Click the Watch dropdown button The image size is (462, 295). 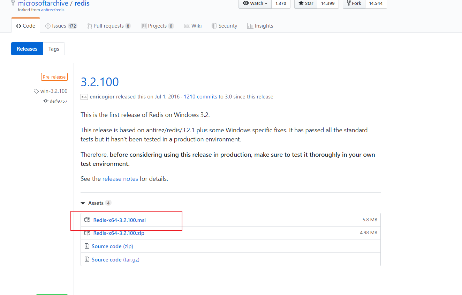click(x=255, y=3)
